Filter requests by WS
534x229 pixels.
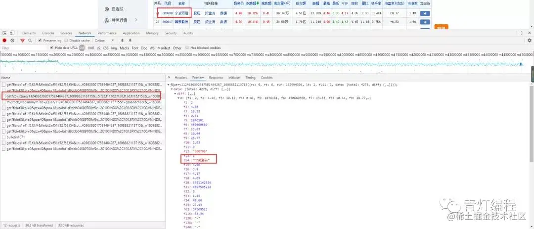[x=152, y=48]
